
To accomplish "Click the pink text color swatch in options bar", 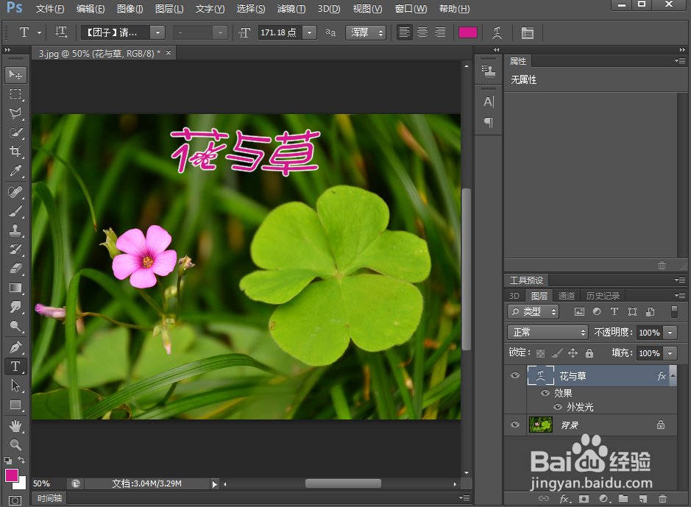I will [x=467, y=32].
